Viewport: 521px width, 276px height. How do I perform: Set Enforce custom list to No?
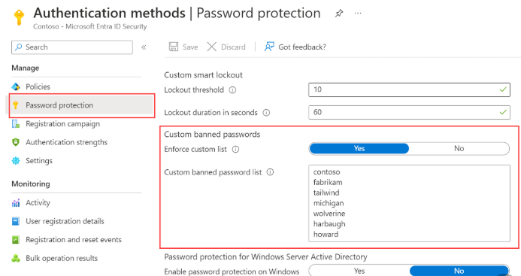coord(459,149)
